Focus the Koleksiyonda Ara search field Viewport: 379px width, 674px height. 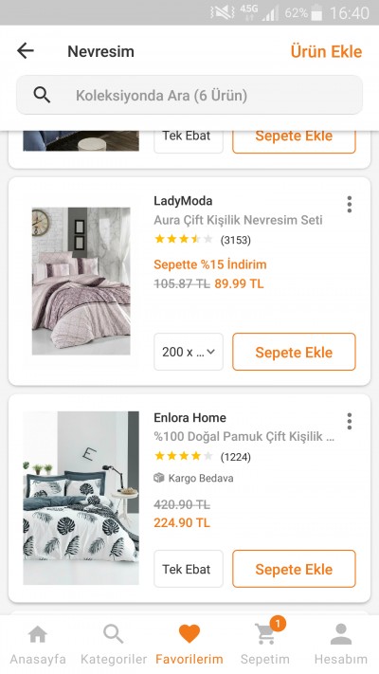(x=189, y=95)
